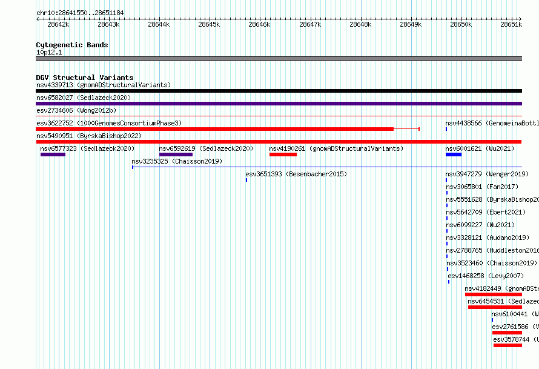Click the 28649k ruler tick label
Viewport: 539px width, 369px height.
click(411, 24)
